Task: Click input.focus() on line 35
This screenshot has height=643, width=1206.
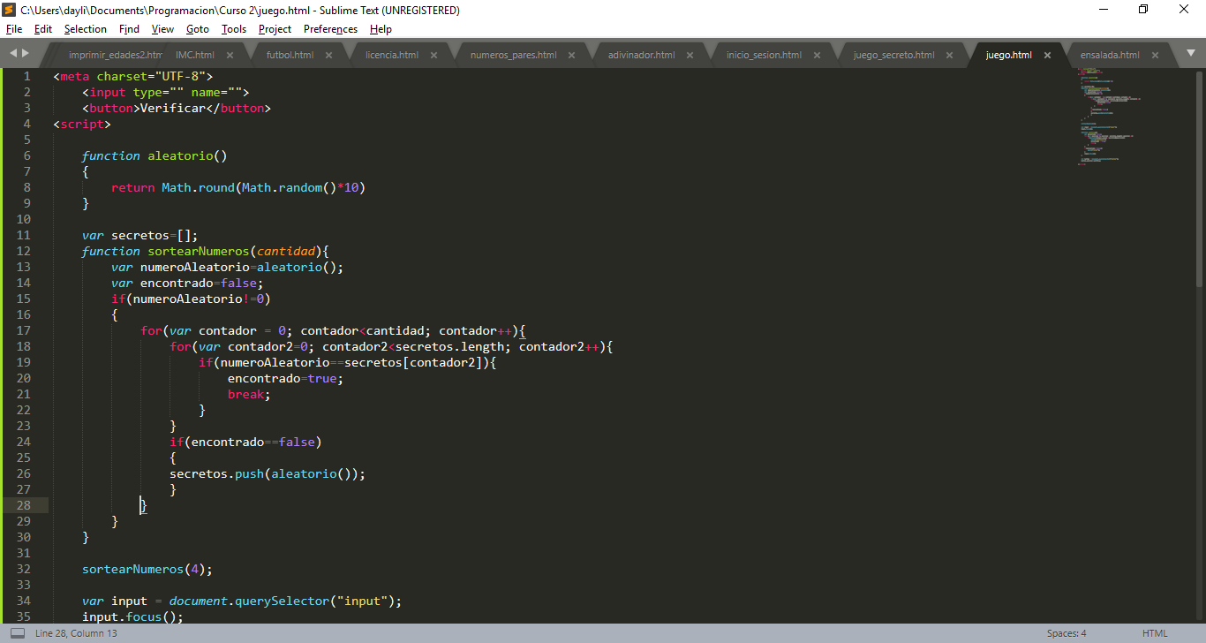Action: [x=132, y=617]
